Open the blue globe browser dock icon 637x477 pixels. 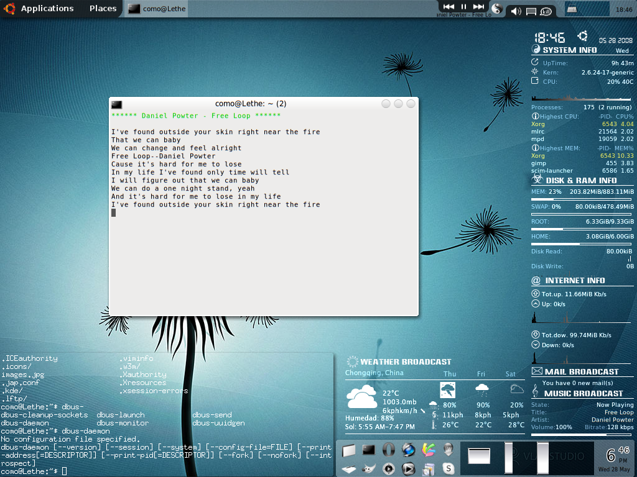(x=408, y=450)
